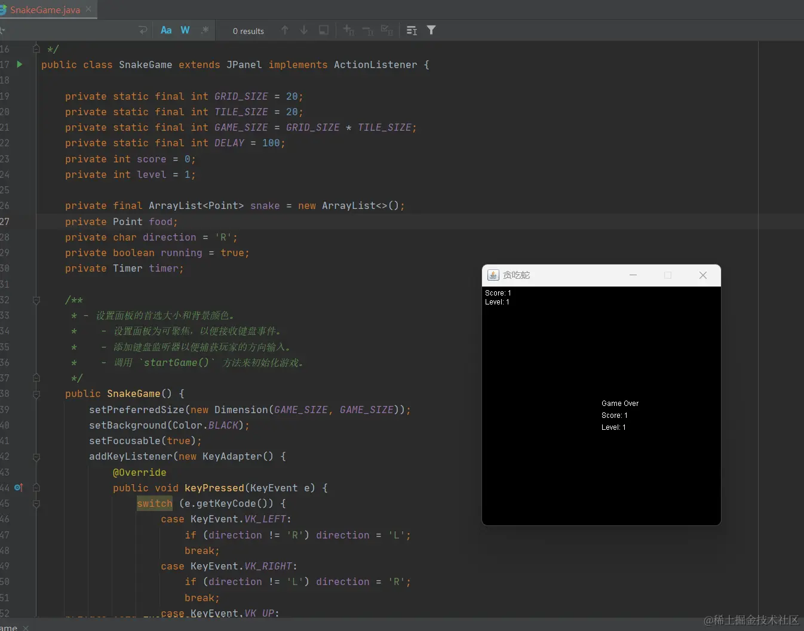
Task: Go to previous occurrence with up arrow
Action: click(x=285, y=30)
